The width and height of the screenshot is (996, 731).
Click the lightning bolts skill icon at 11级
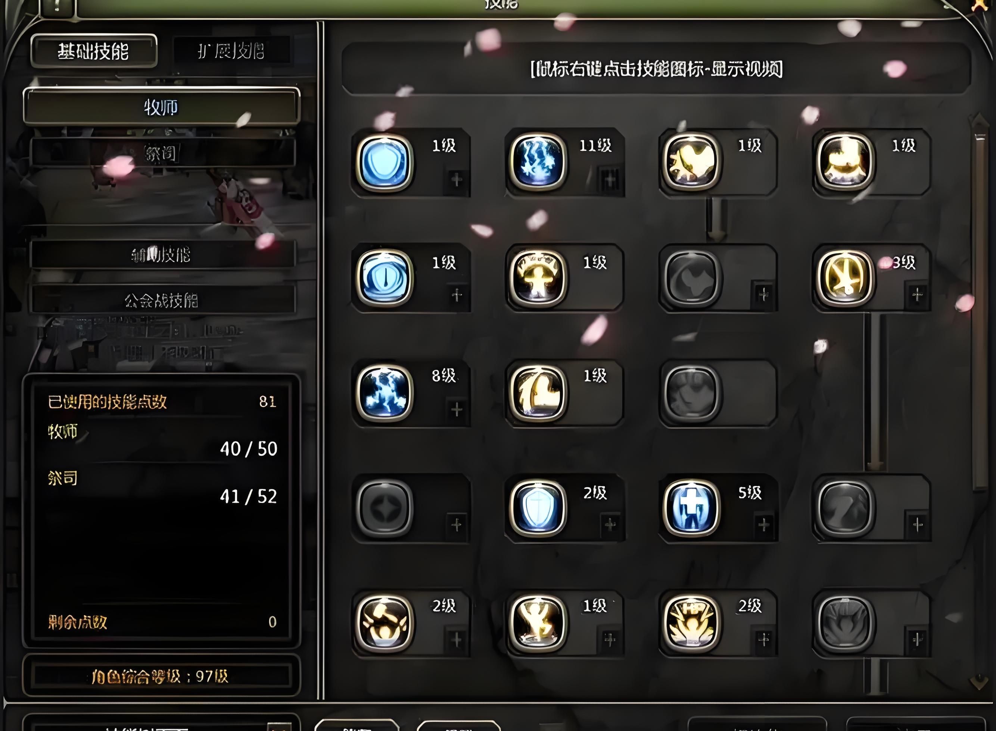[538, 162]
